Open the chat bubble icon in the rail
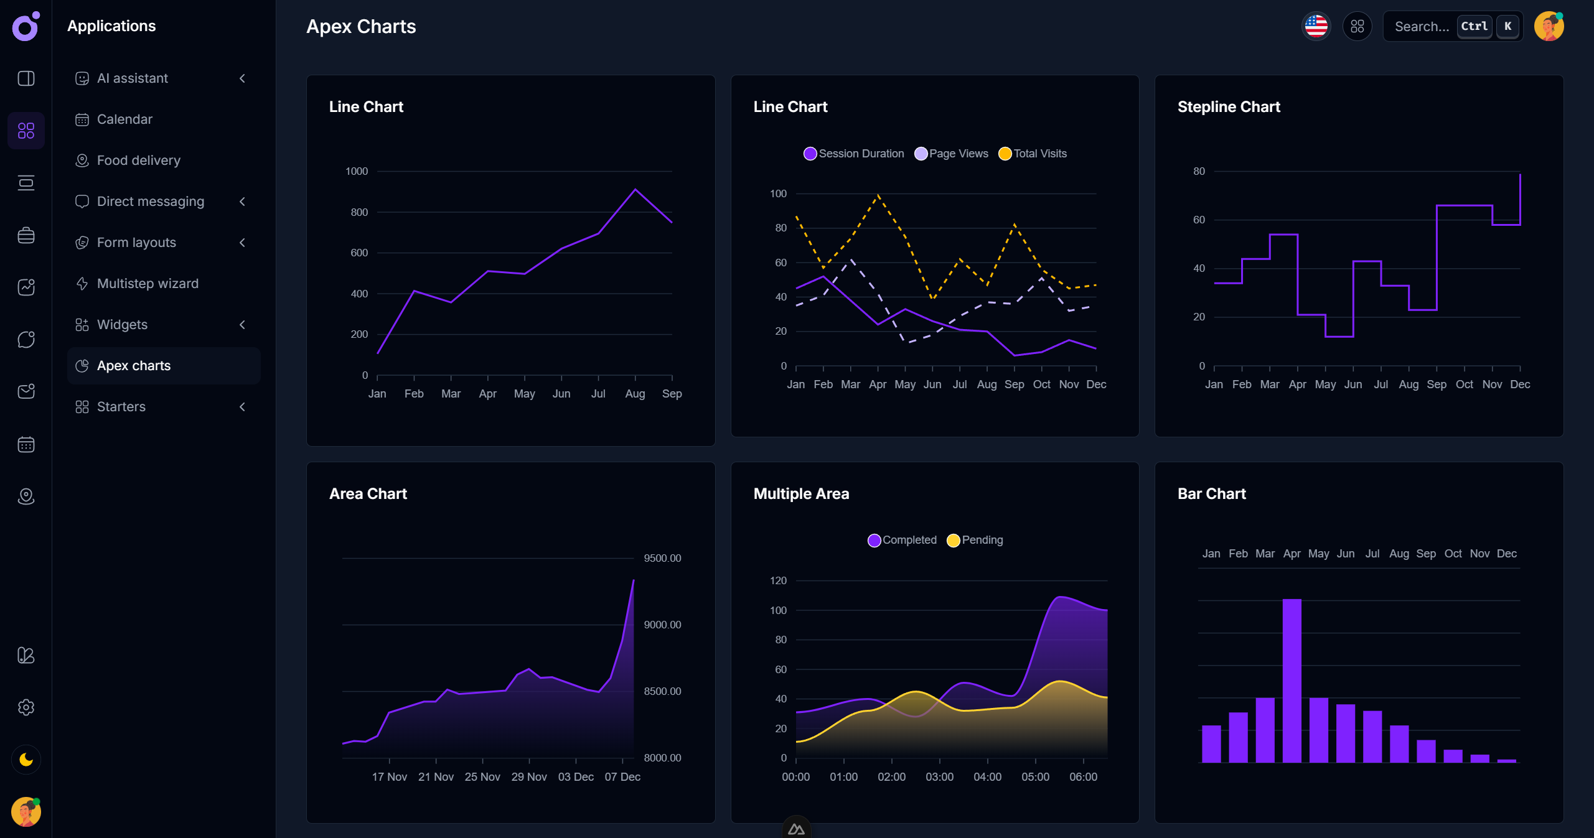Screen dimensions: 1594x838 click(26, 338)
